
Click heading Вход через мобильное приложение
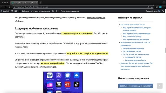(36, 28)
